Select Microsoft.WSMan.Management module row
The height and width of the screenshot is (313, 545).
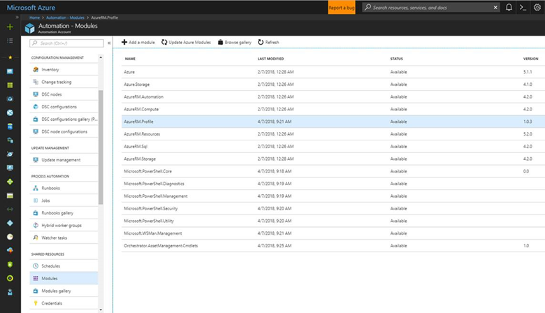coord(333,233)
